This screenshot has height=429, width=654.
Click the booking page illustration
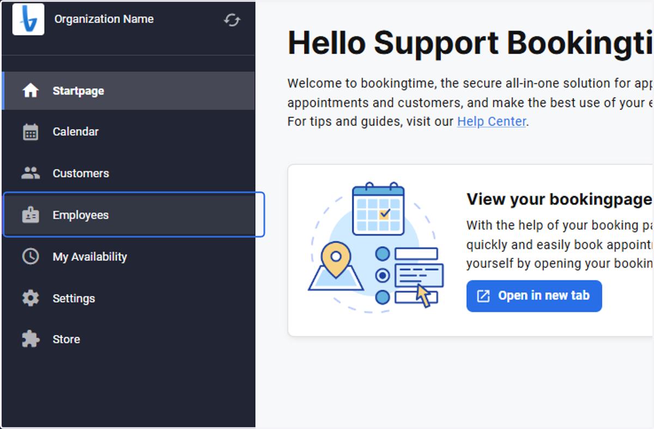coord(376,247)
